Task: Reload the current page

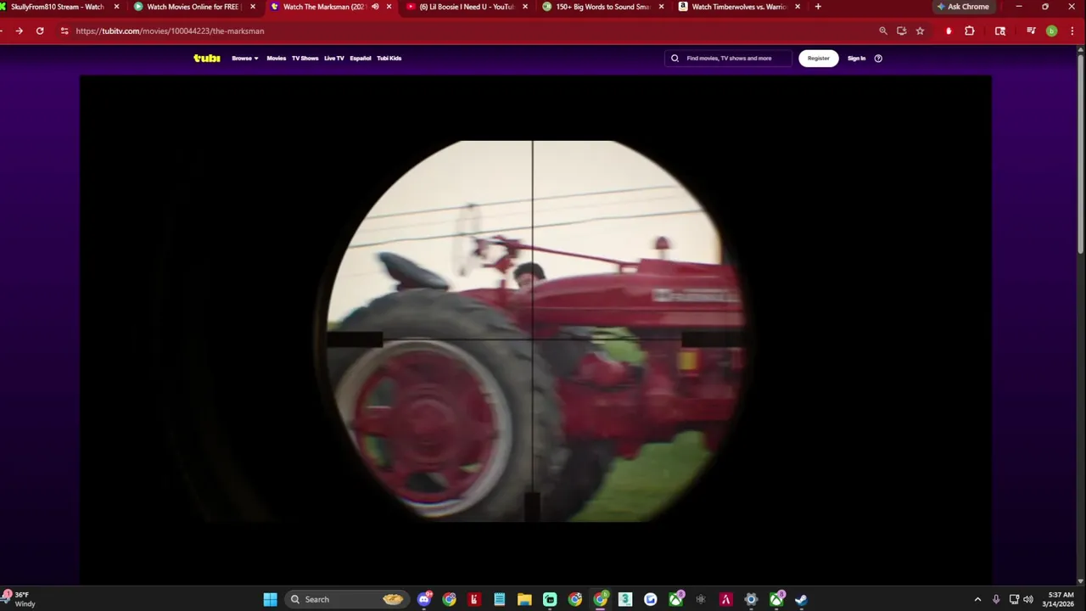Action: point(40,31)
